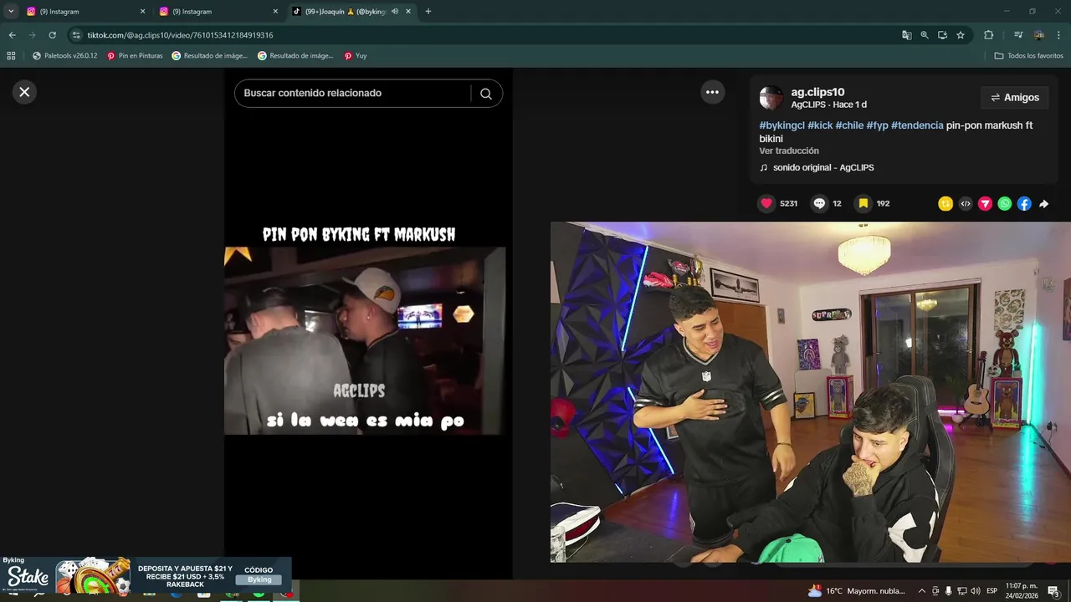Click the search magnifier in related content bar

[x=486, y=94]
